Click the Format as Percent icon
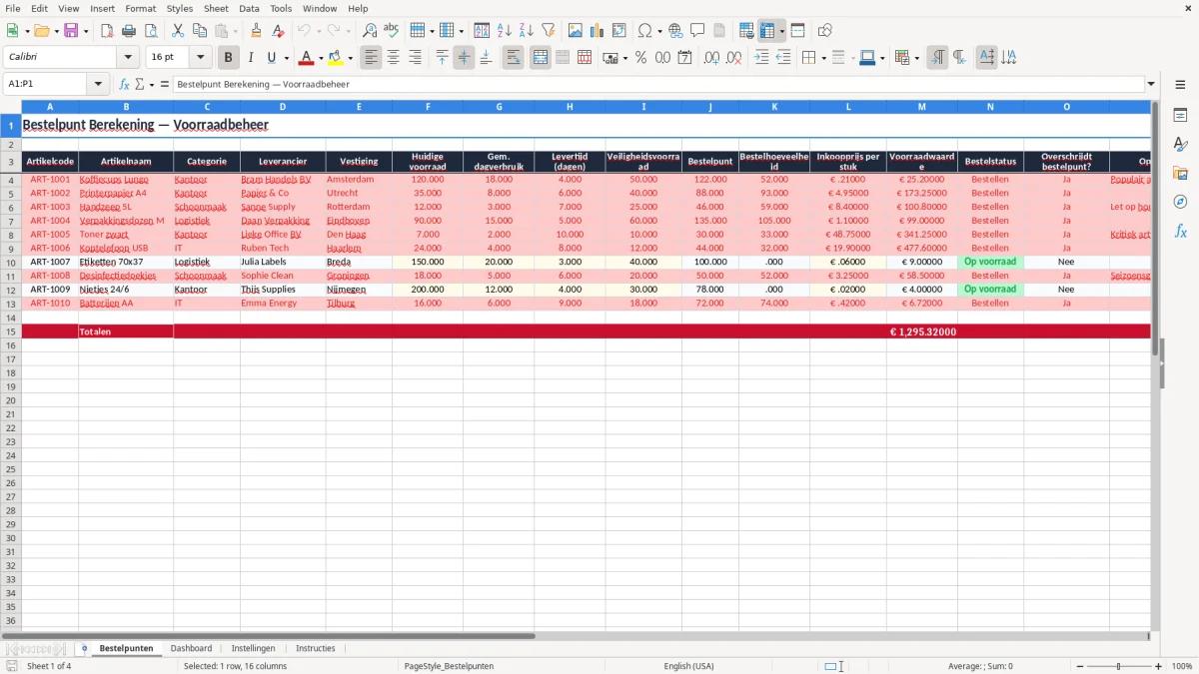 [640, 58]
